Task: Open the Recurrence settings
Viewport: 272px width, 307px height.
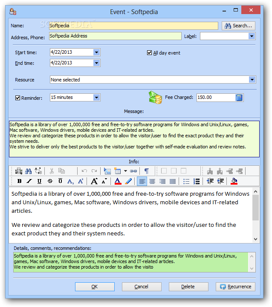Action: pos(235,287)
